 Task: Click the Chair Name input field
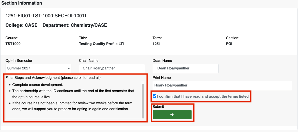[x=112, y=68]
